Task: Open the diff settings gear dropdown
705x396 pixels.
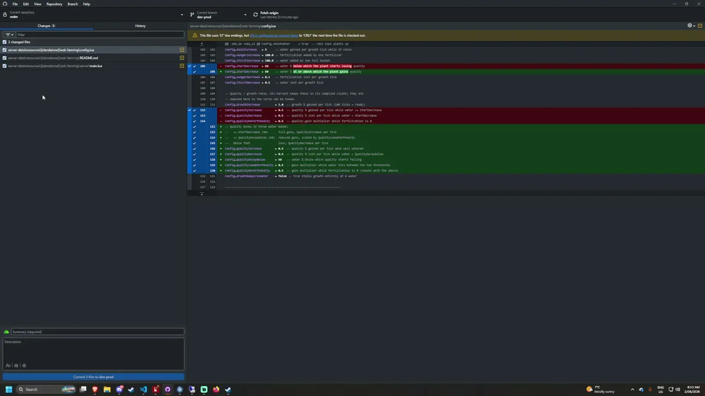Action: click(x=691, y=26)
